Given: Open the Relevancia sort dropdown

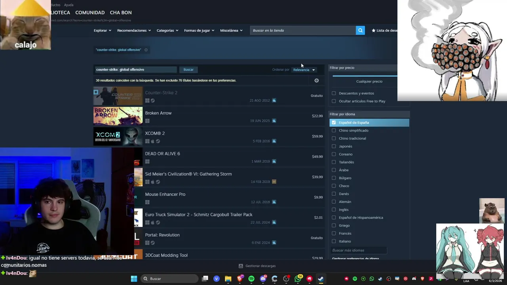Looking at the screenshot, I should point(304,70).
